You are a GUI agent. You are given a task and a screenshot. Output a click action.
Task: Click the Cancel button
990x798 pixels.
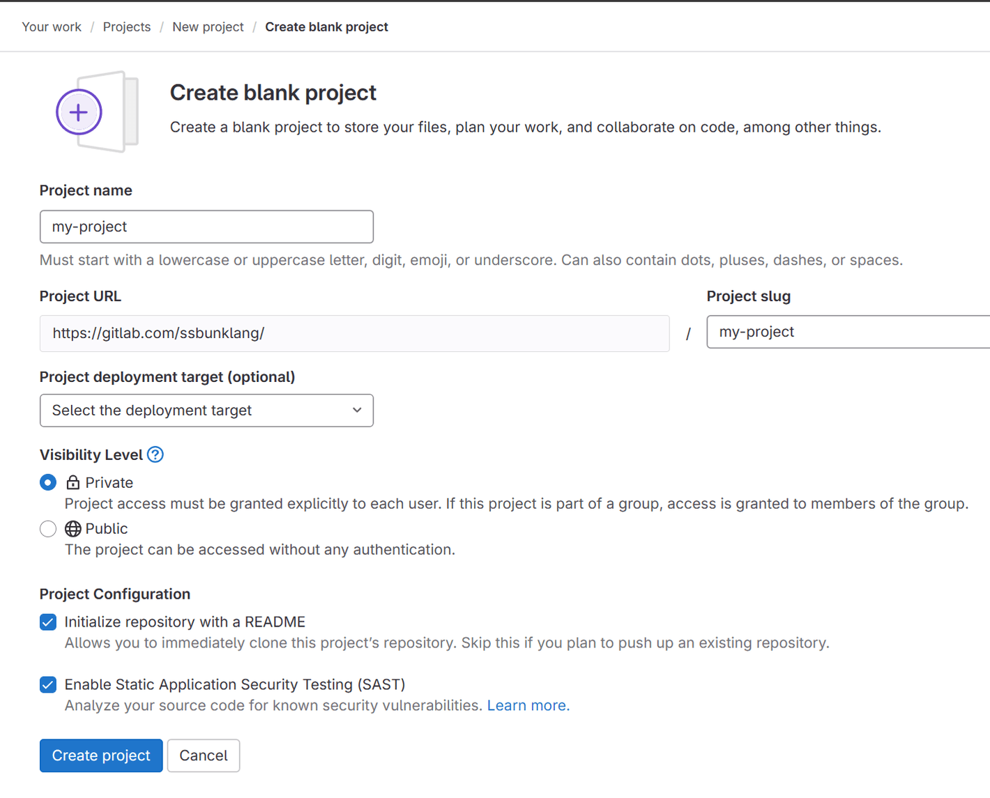coord(203,755)
